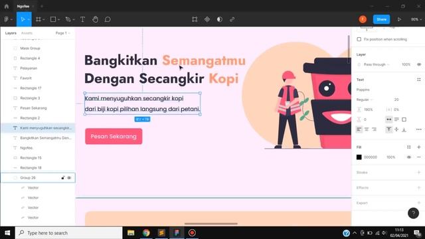This screenshot has width=425, height=239.
Task: Set text auto height resizing
Action: pos(396,119)
